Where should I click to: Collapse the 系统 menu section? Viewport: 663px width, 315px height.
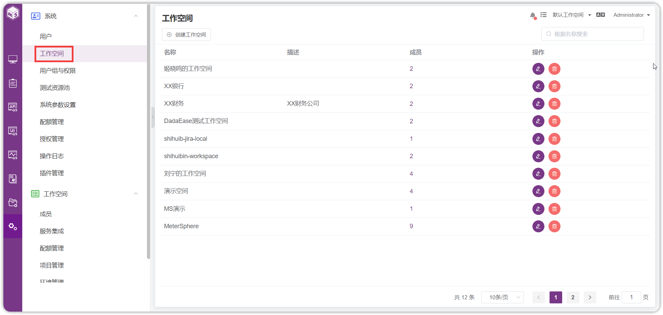[x=136, y=16]
